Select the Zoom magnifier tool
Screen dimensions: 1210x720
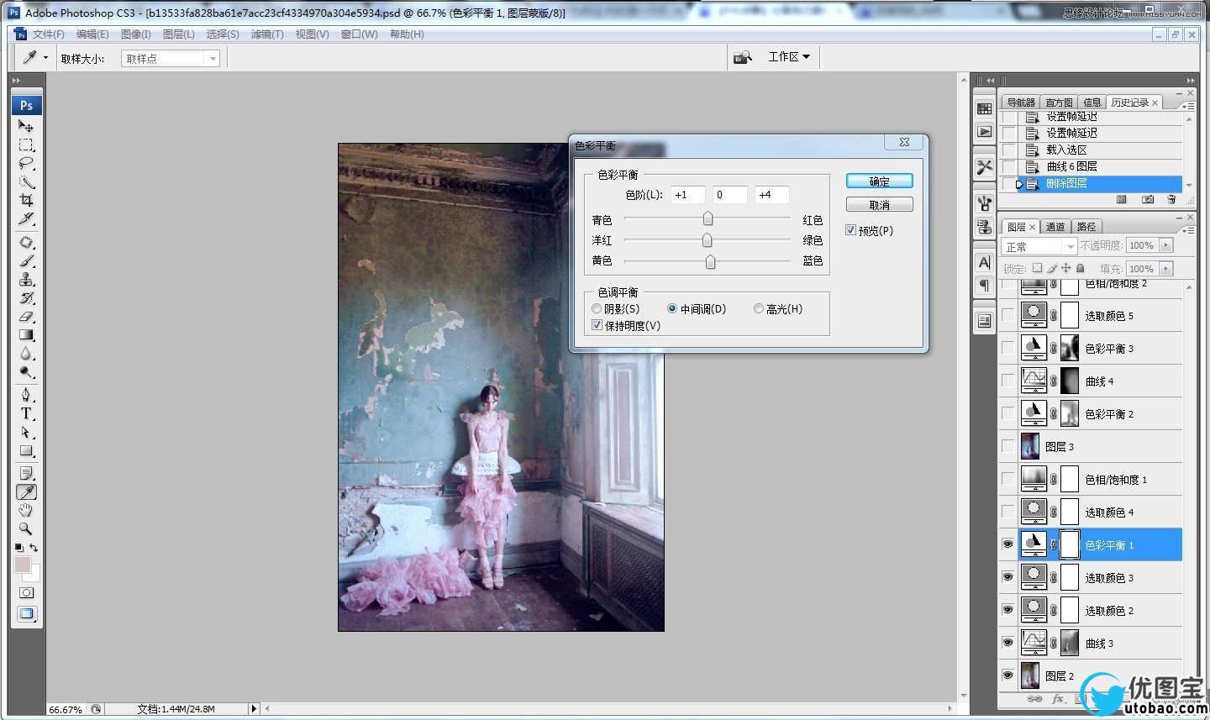(x=26, y=529)
